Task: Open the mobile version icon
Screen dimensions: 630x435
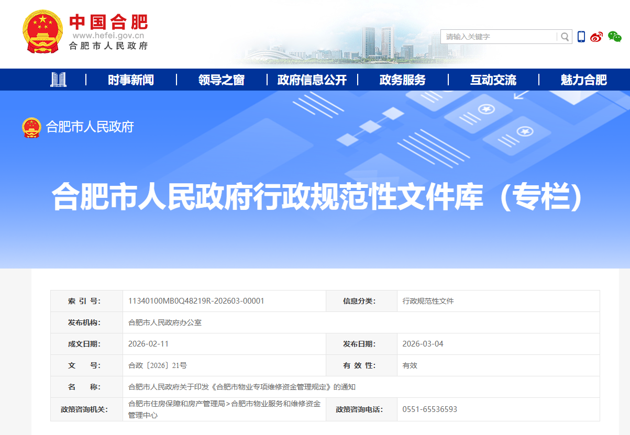Action: click(580, 37)
